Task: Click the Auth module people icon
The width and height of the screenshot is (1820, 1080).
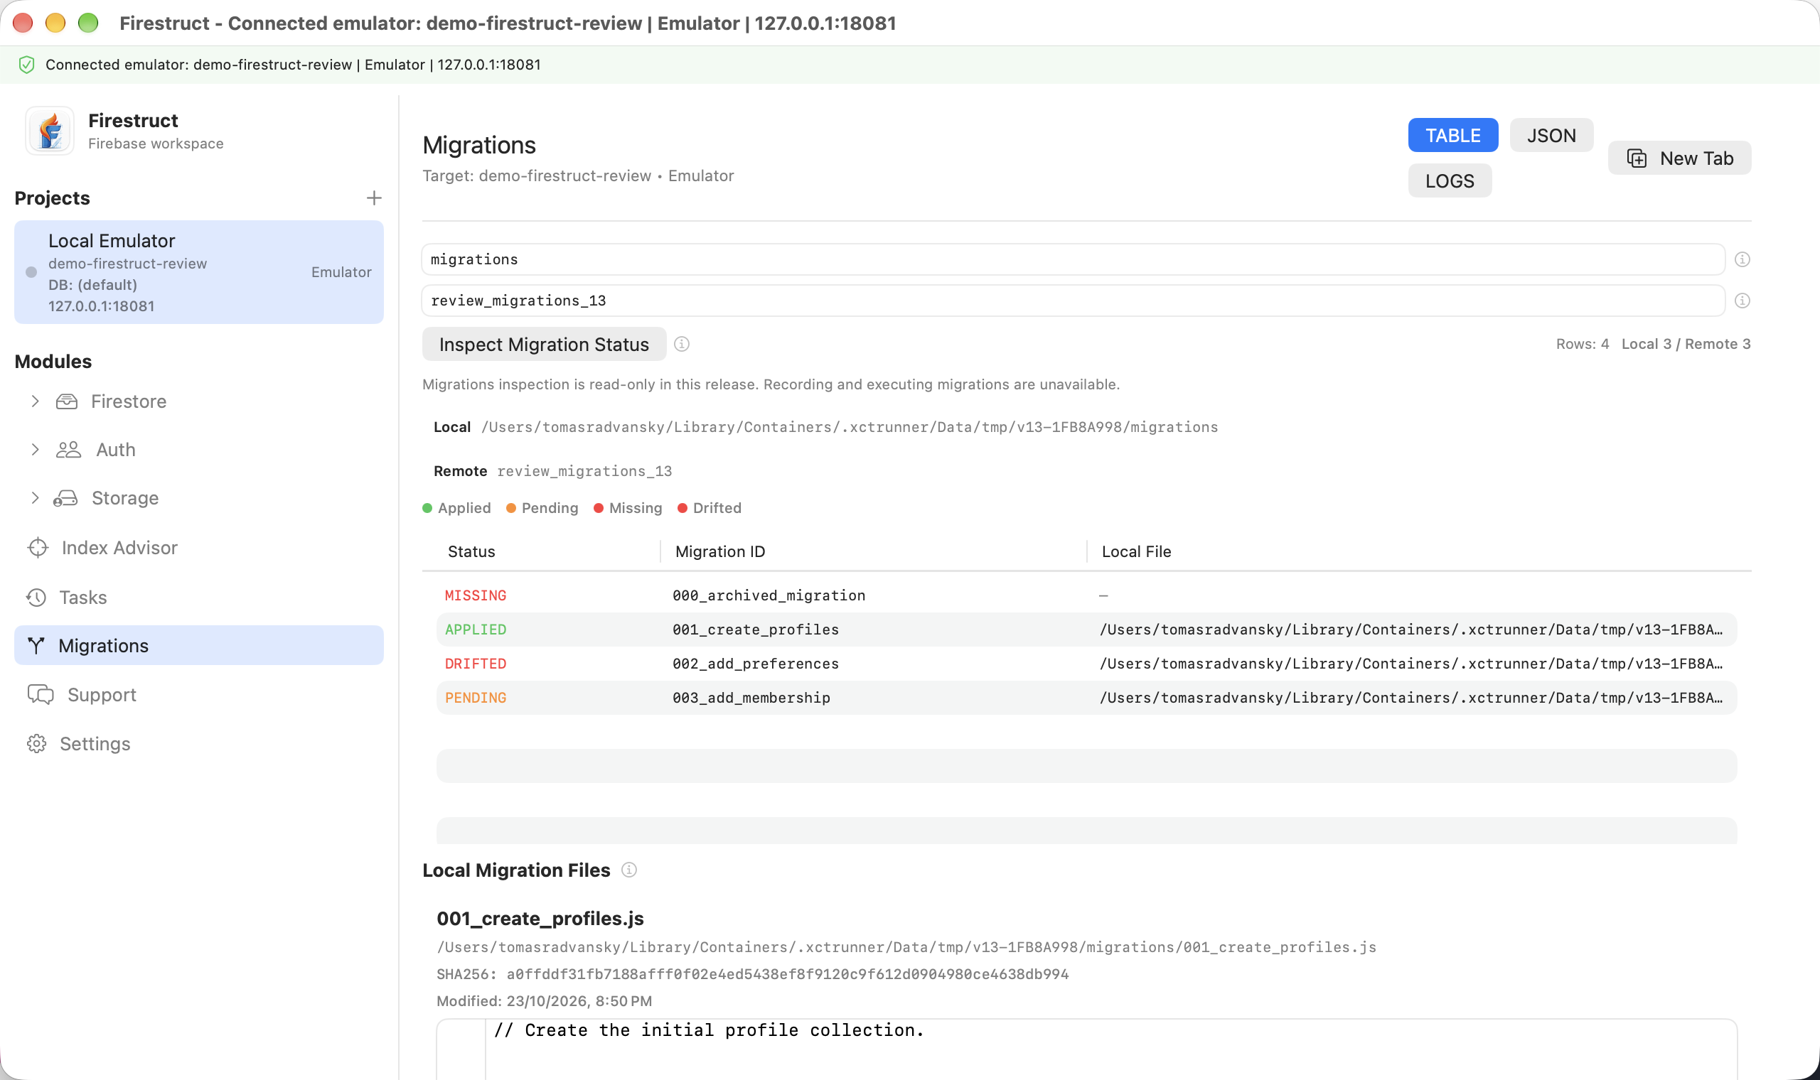Action: (x=68, y=450)
